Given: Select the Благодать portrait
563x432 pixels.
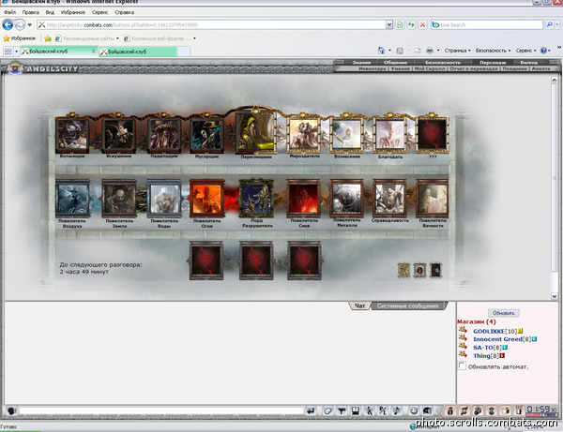Looking at the screenshot, I should click(x=389, y=134).
